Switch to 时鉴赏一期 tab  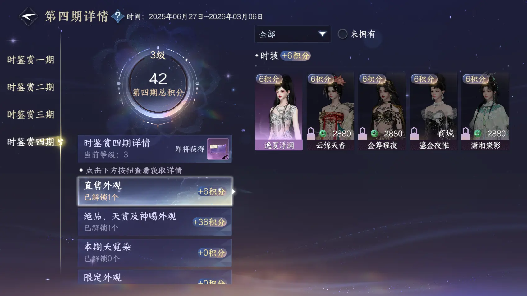point(30,60)
